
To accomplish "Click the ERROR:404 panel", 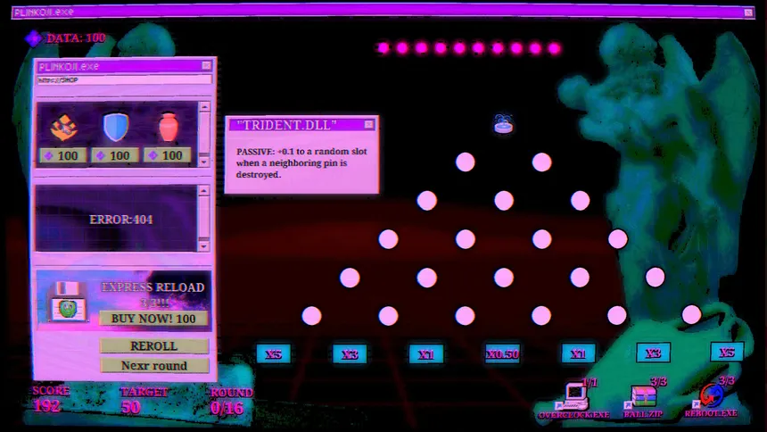I will [x=116, y=219].
